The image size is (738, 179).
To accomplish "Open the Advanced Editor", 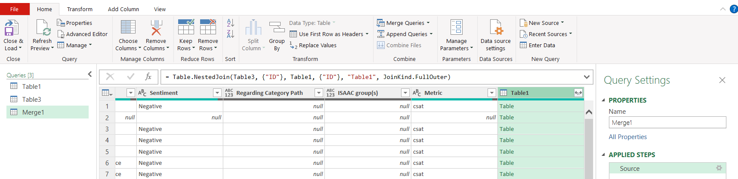I will [83, 34].
